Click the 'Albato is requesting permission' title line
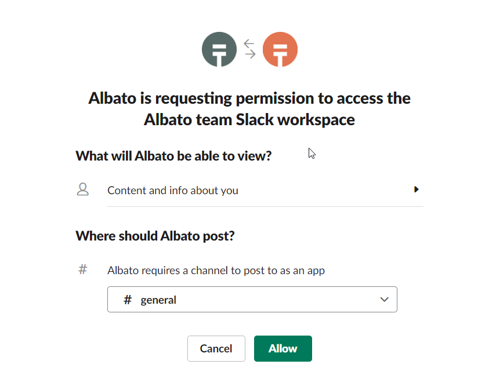Viewport: 496px width, 386px height. (x=249, y=98)
